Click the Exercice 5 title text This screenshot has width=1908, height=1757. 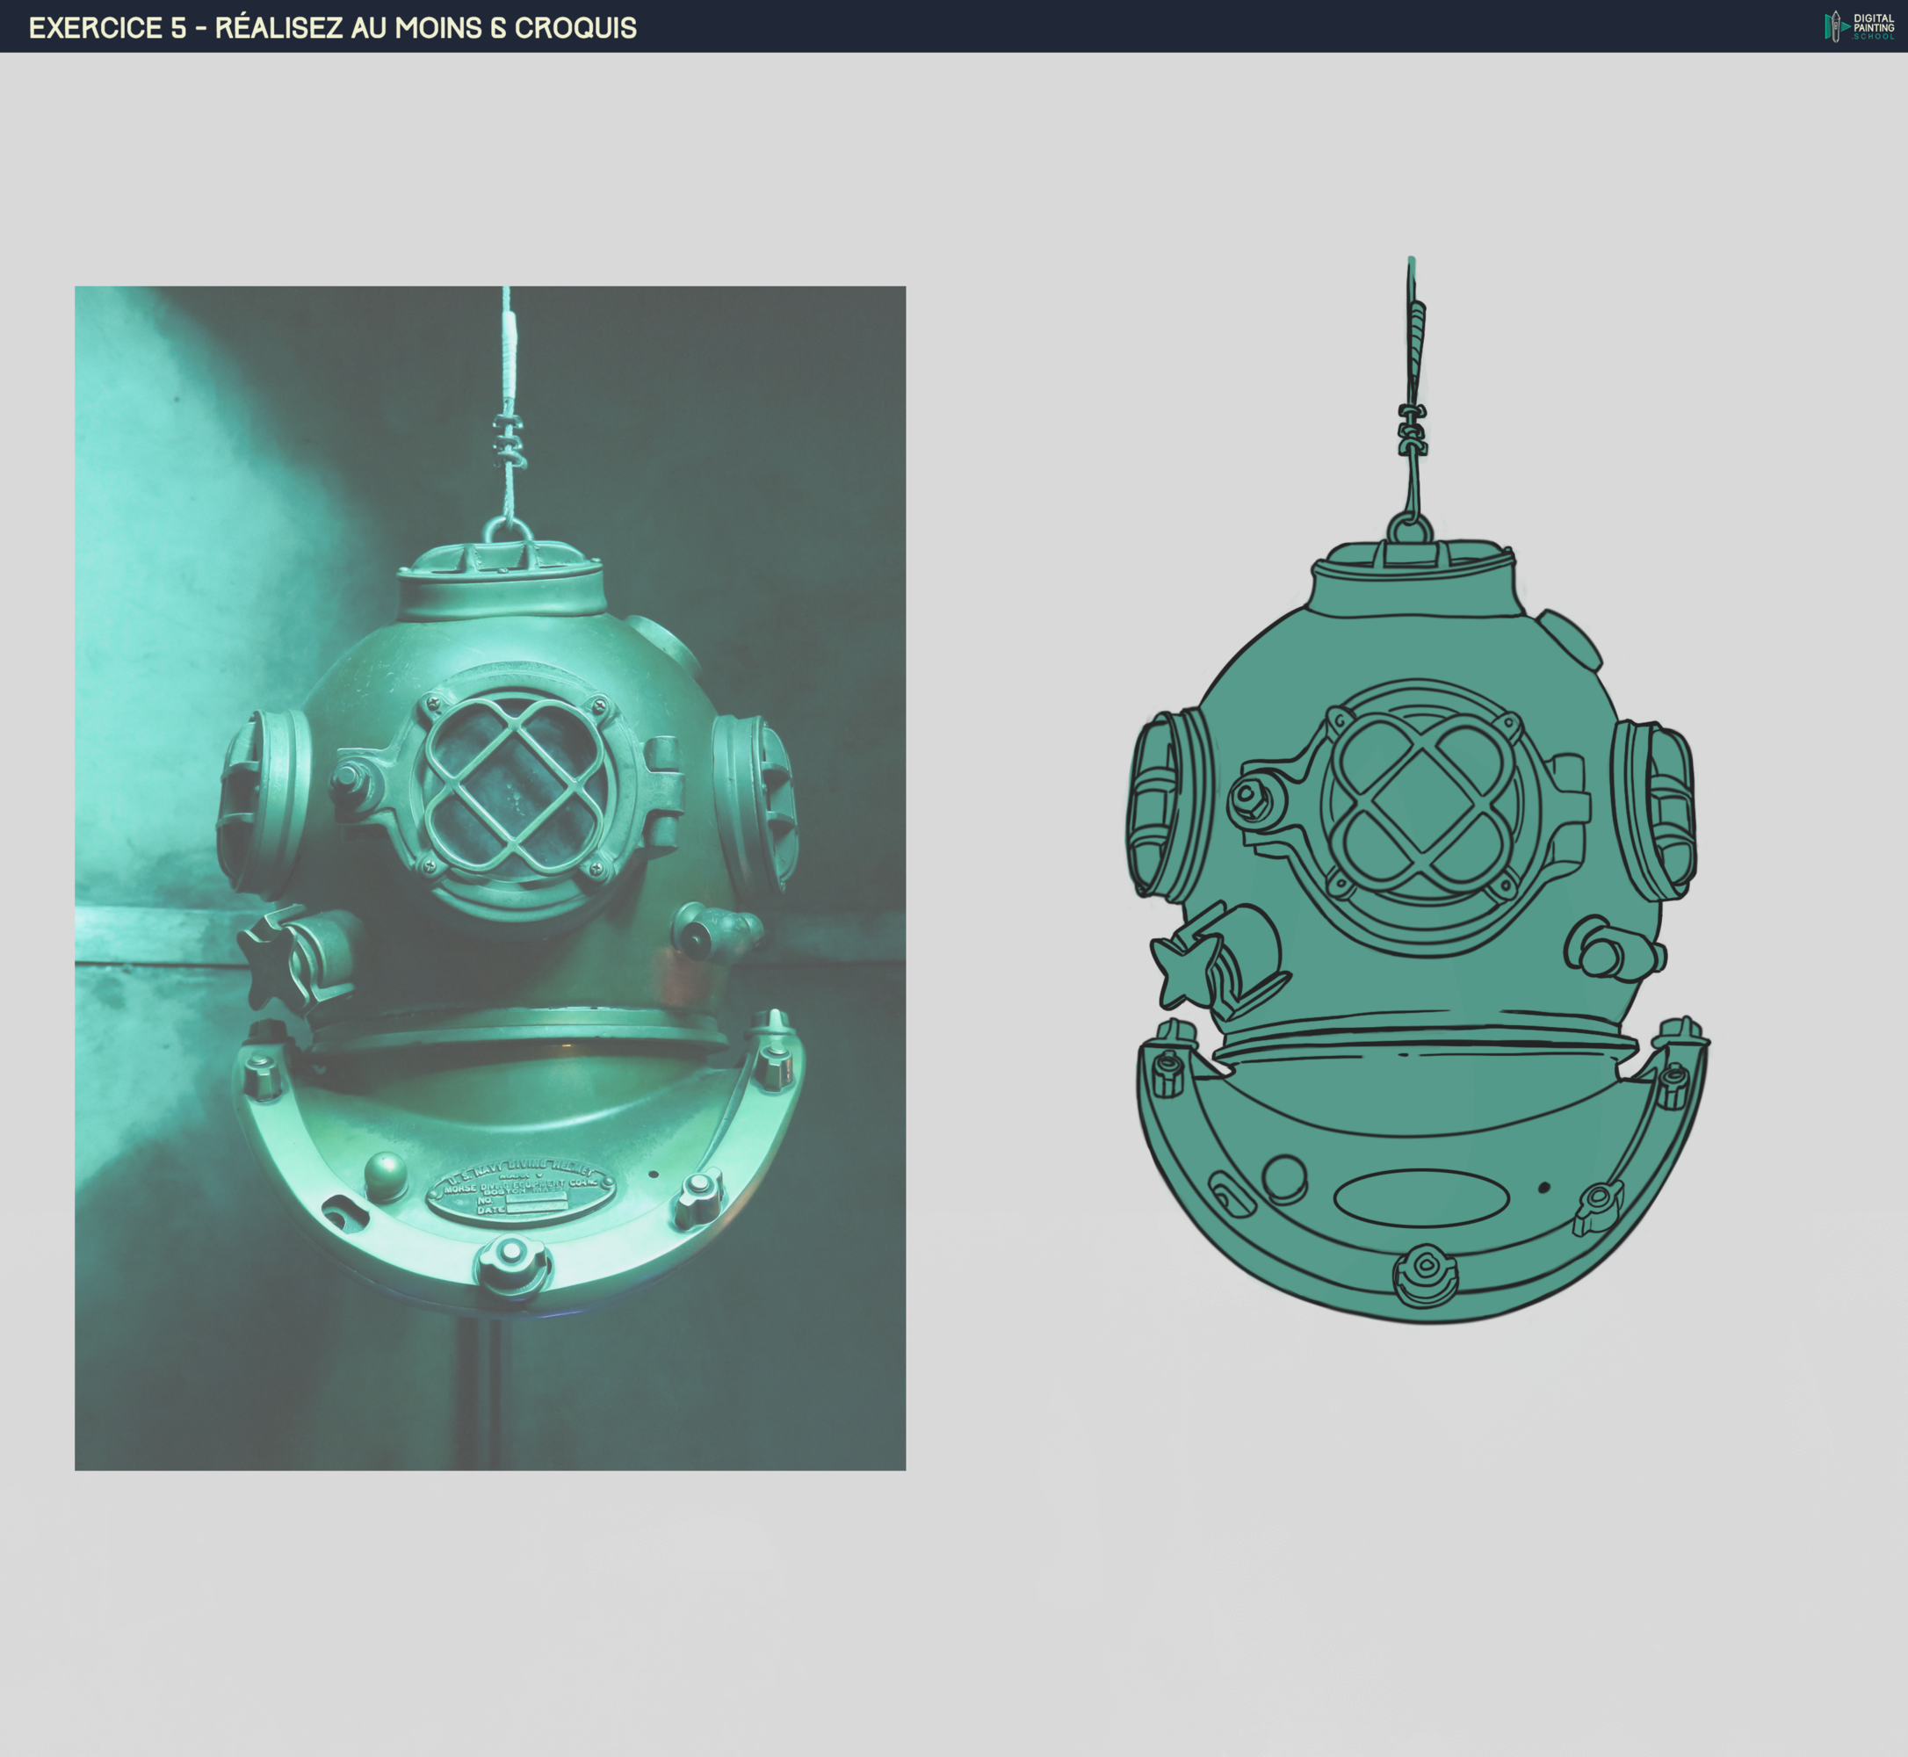[x=333, y=27]
